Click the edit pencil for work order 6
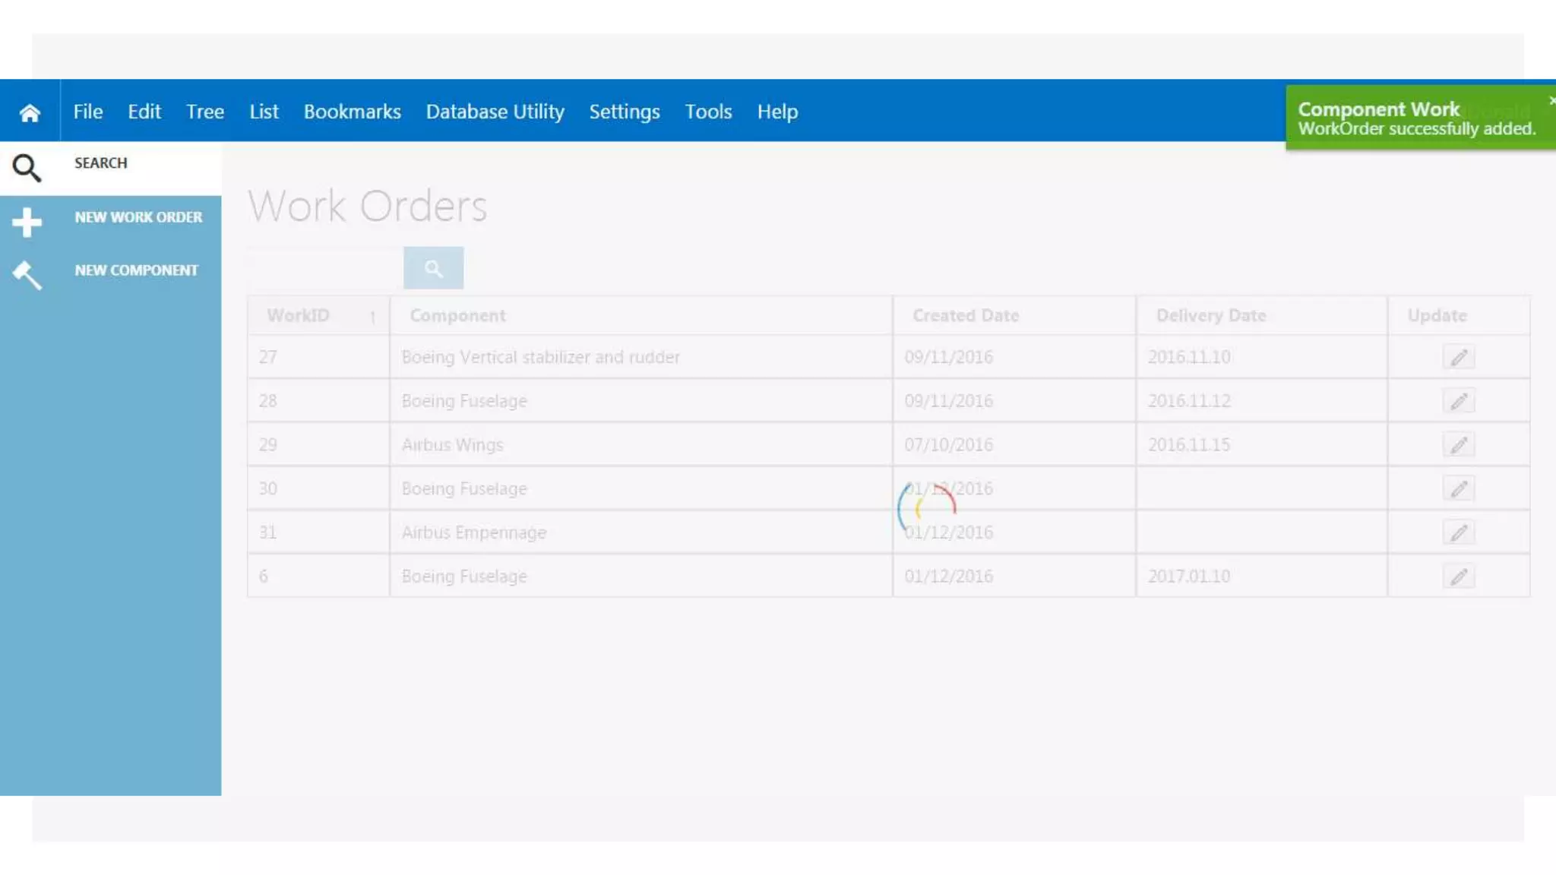1556x875 pixels. 1458,577
